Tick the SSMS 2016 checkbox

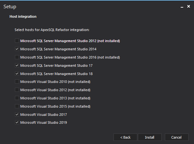click(x=17, y=57)
